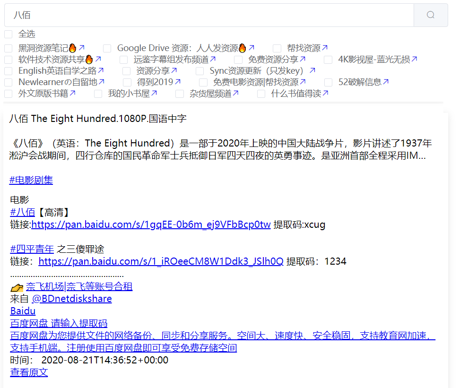Tick the 全选 select-all checkbox
468x388 pixels.
9,34
